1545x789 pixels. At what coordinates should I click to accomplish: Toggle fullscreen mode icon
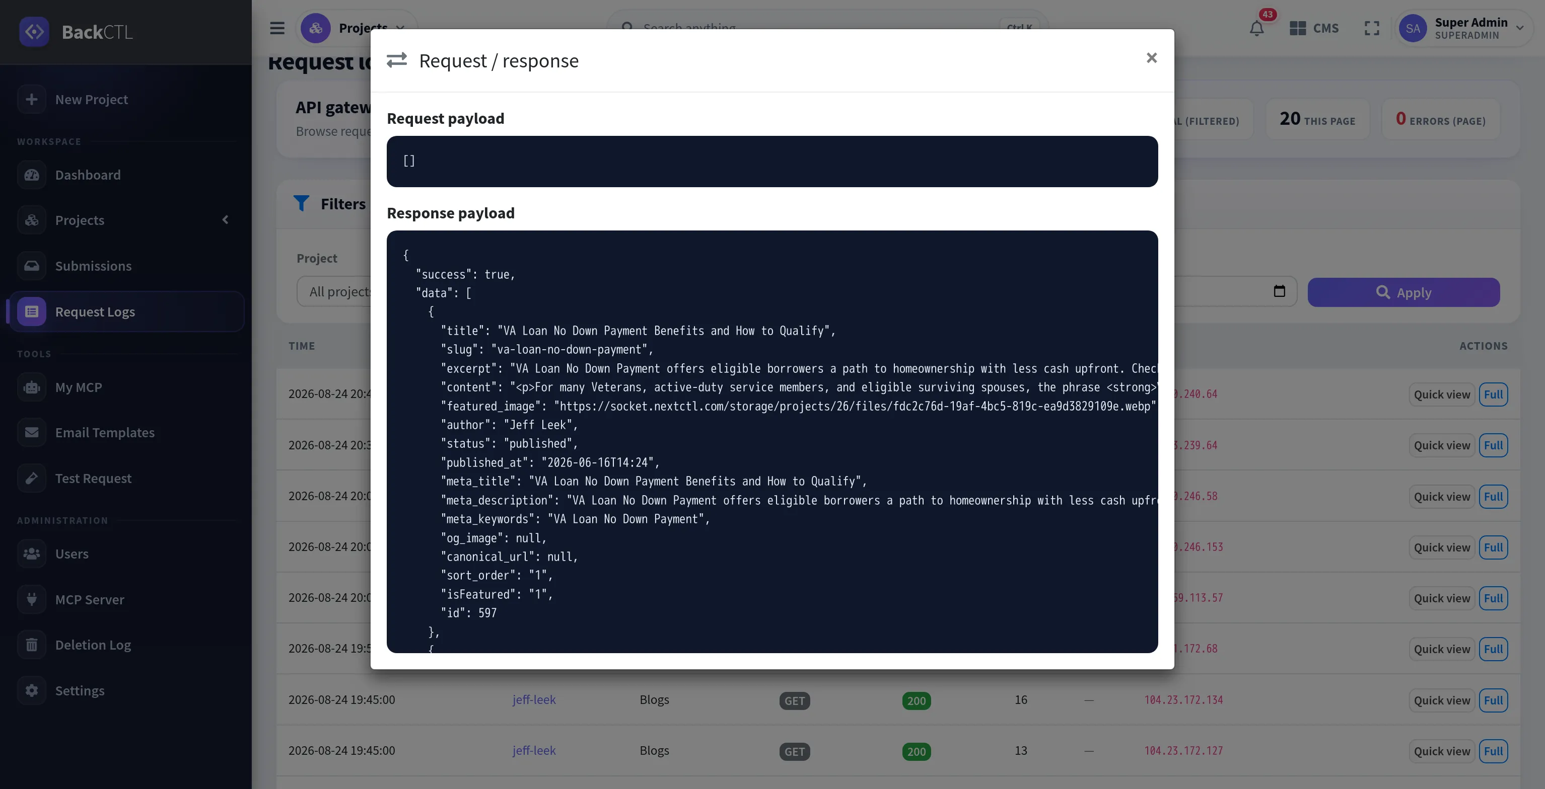click(1372, 28)
